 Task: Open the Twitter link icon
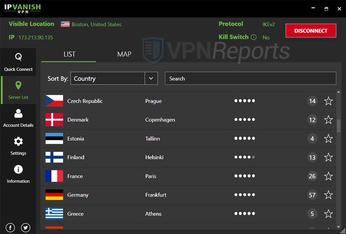(26, 228)
